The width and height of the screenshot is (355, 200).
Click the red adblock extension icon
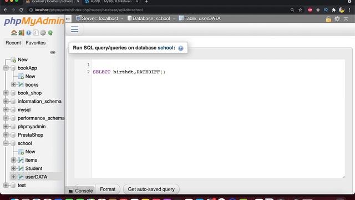pos(310,10)
